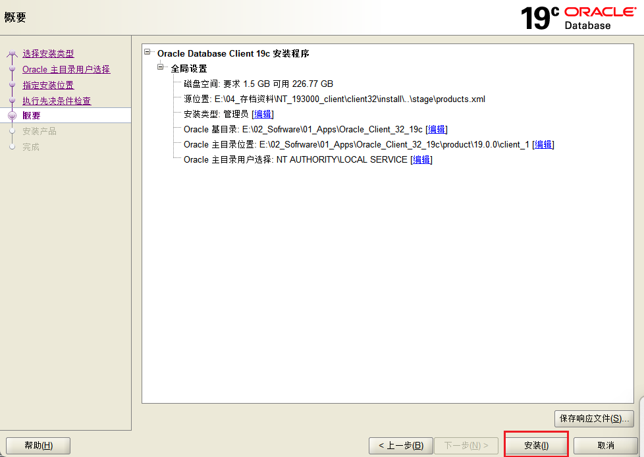644x457 pixels.
Task: Click 编辑 link next to Oracle 基目录
Action: [437, 129]
